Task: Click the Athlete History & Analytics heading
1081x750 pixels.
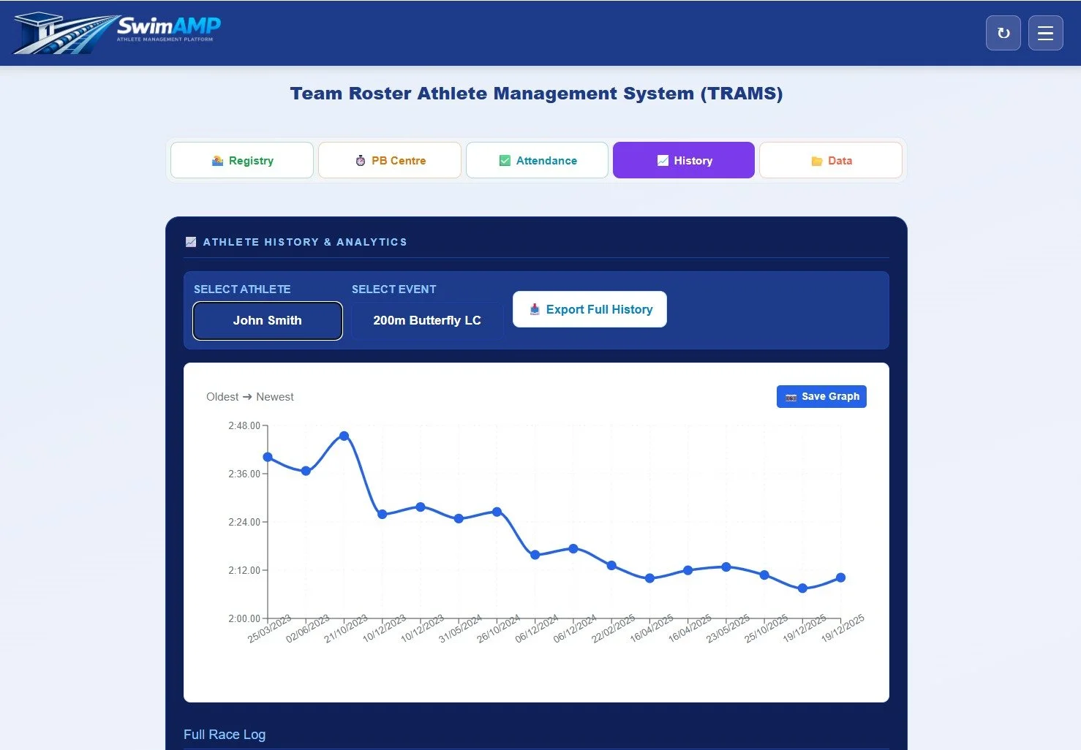Action: point(305,242)
